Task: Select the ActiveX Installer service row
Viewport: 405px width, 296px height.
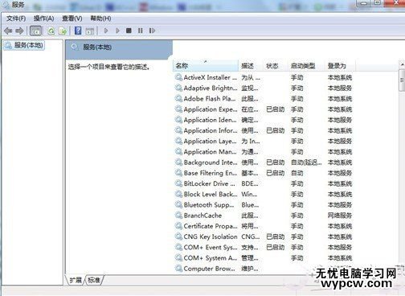Action: click(264, 77)
